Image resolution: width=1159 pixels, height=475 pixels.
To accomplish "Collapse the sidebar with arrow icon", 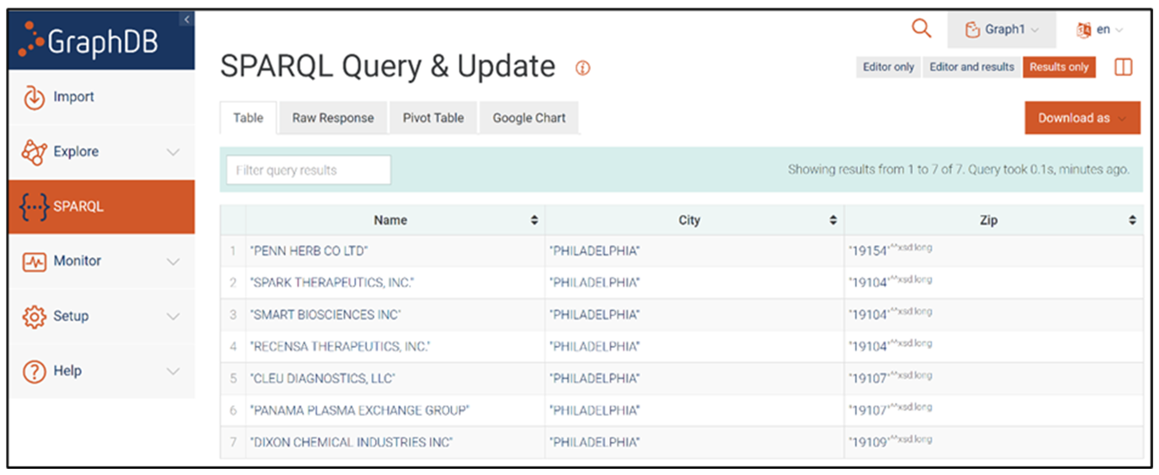I will tap(187, 19).
